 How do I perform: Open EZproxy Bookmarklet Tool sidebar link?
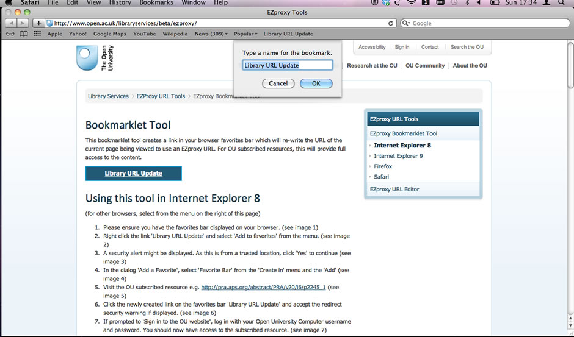point(404,133)
